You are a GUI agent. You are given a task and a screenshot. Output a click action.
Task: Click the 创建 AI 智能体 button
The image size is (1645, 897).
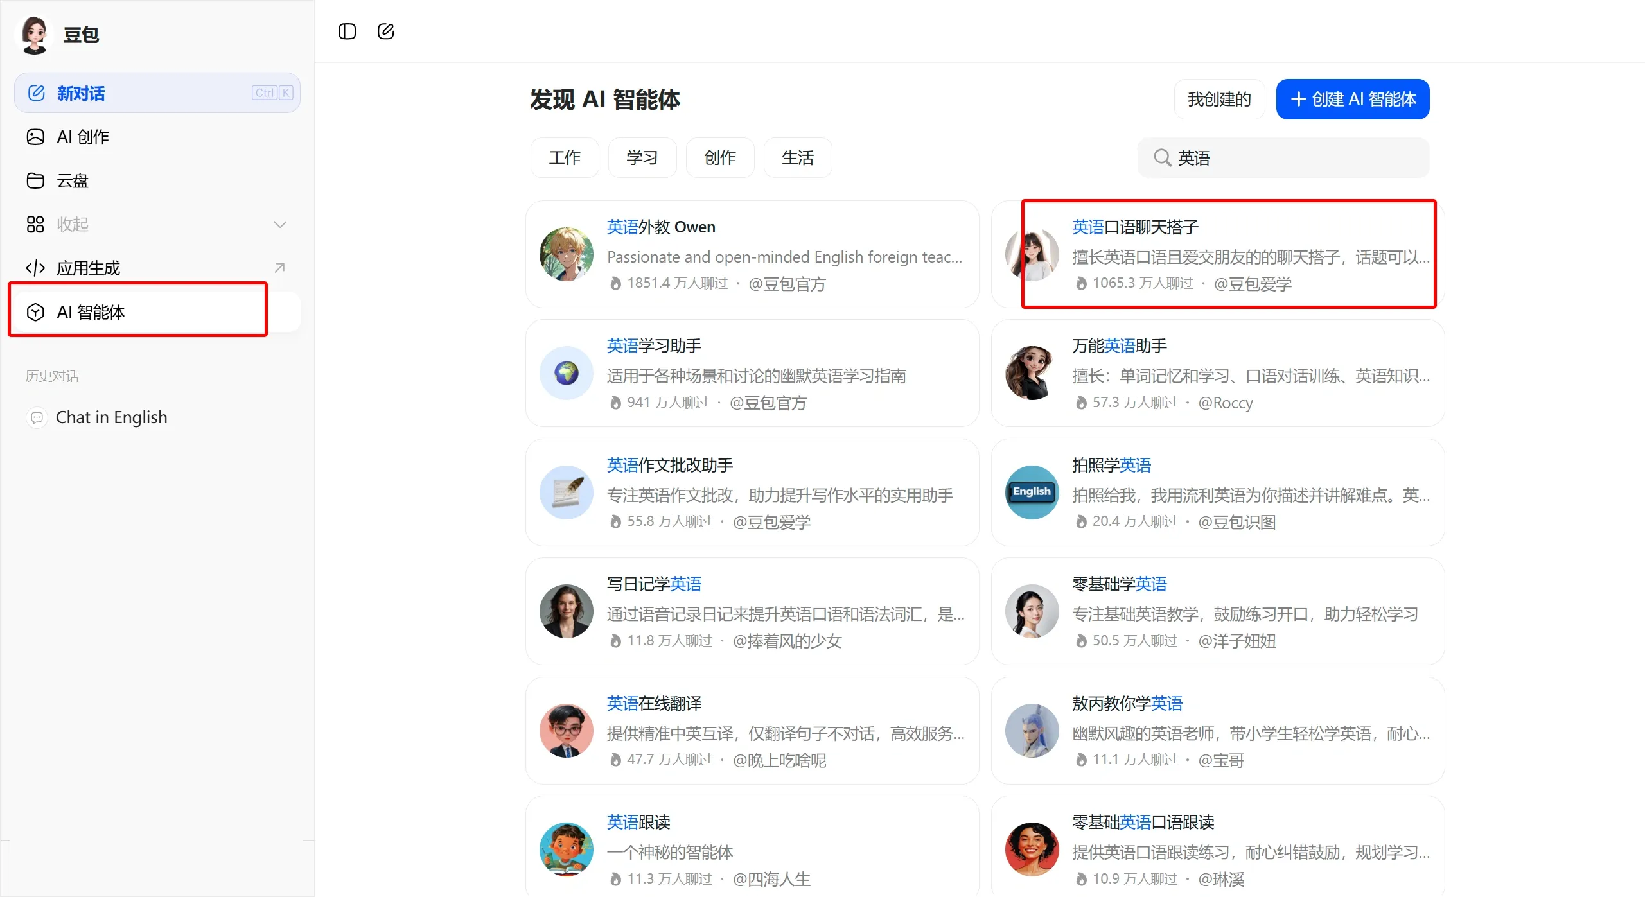pos(1352,99)
